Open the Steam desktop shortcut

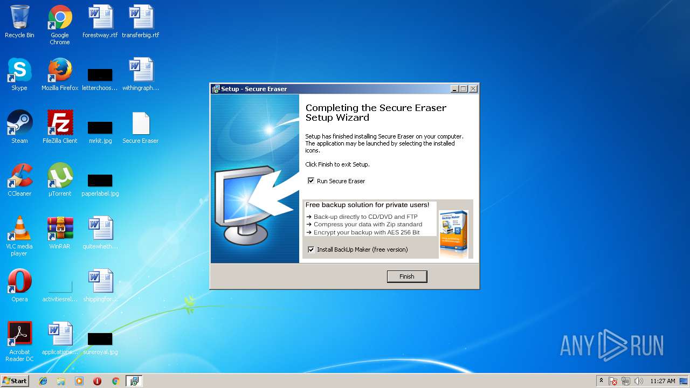[19, 127]
